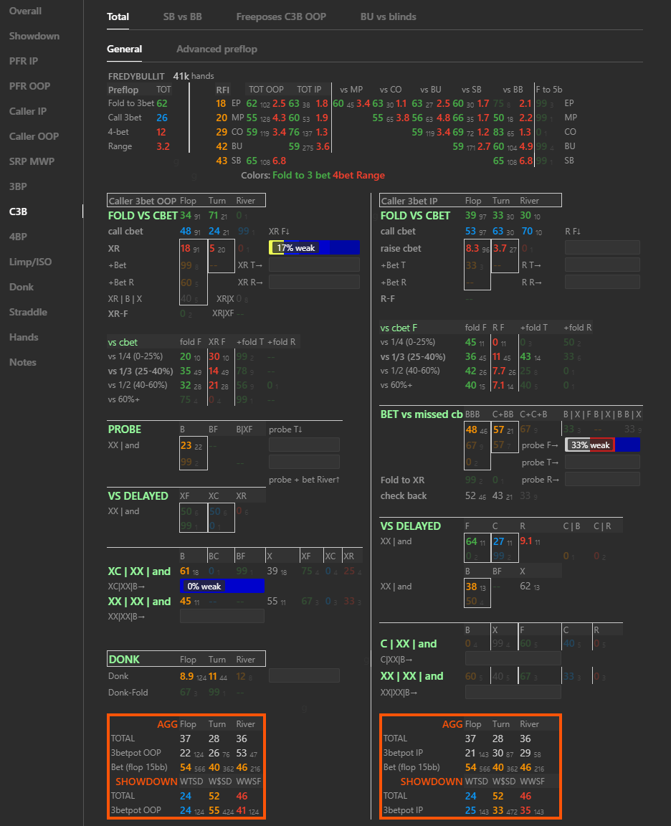671x826 pixels.
Task: Open 4BP sidebar item
Action: (x=18, y=237)
